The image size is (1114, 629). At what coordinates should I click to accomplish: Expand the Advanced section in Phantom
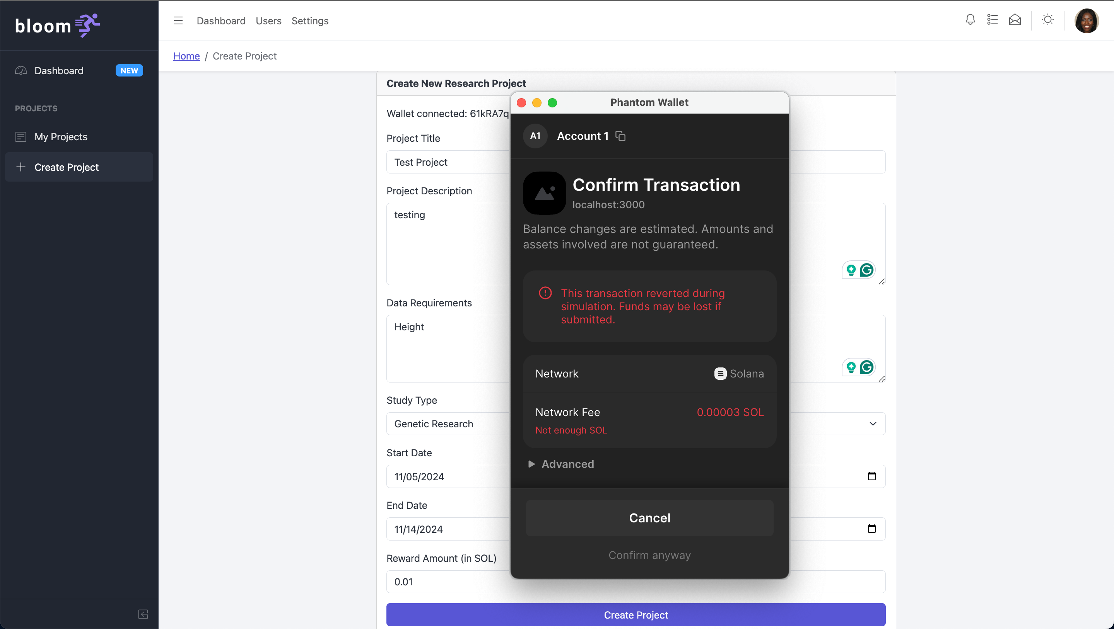pos(561,464)
